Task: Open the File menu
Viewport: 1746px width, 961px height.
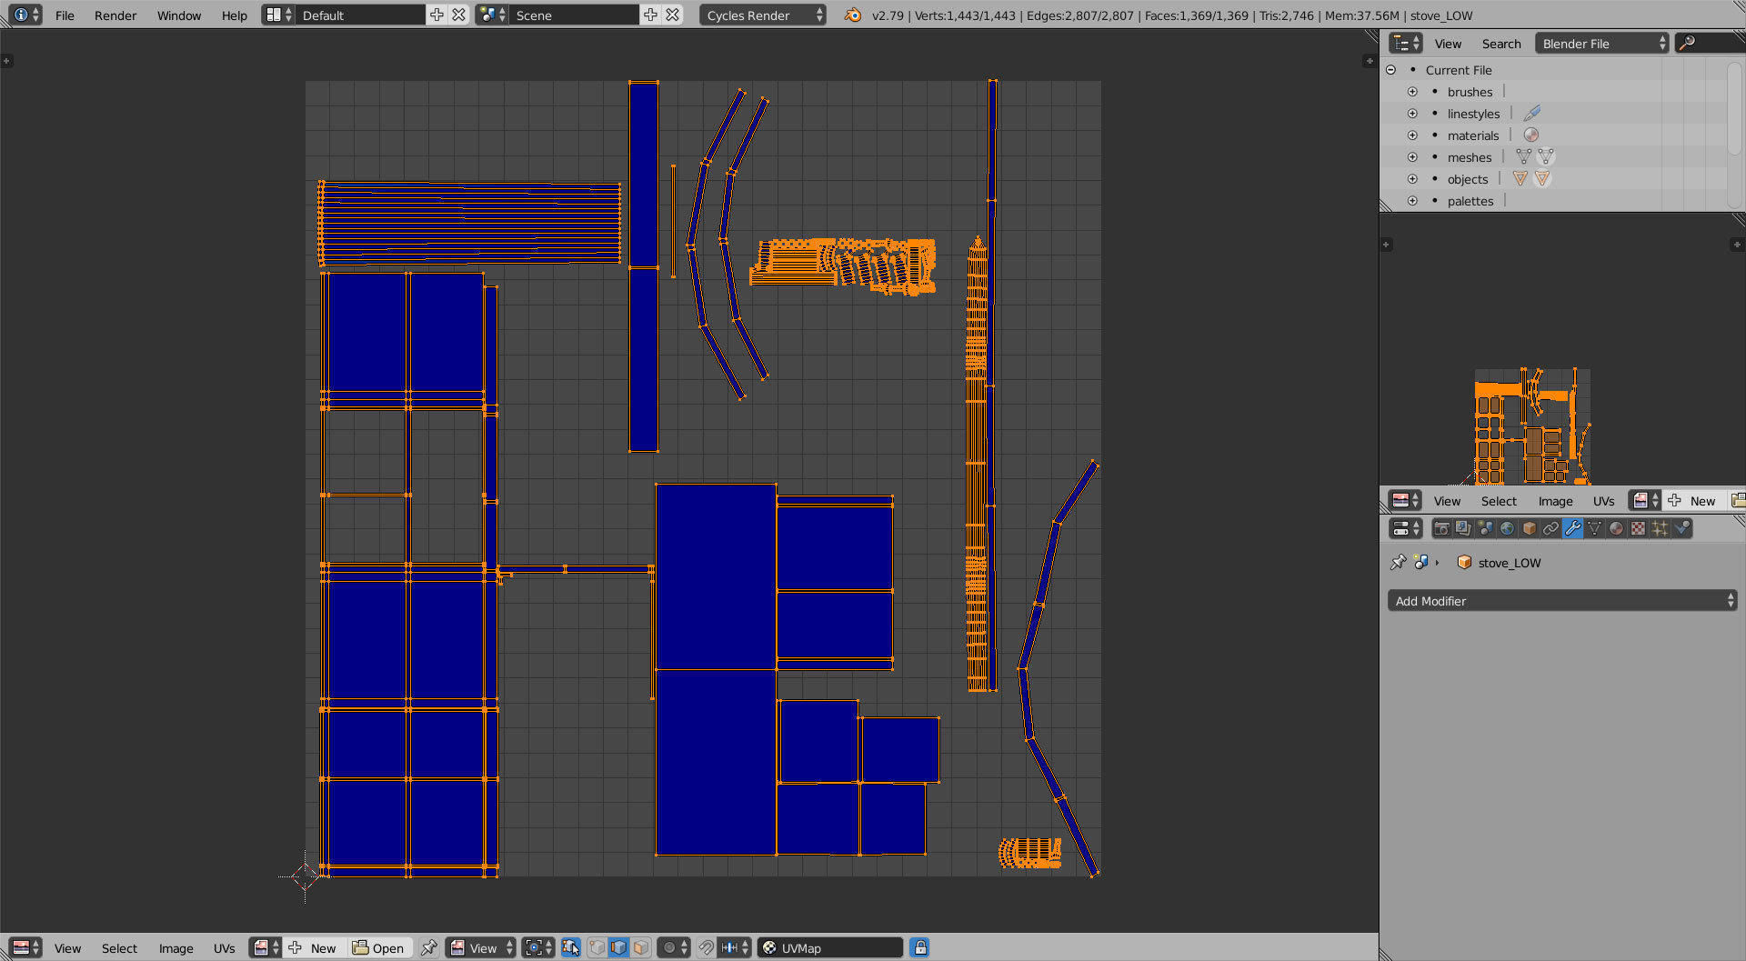Action: (65, 15)
